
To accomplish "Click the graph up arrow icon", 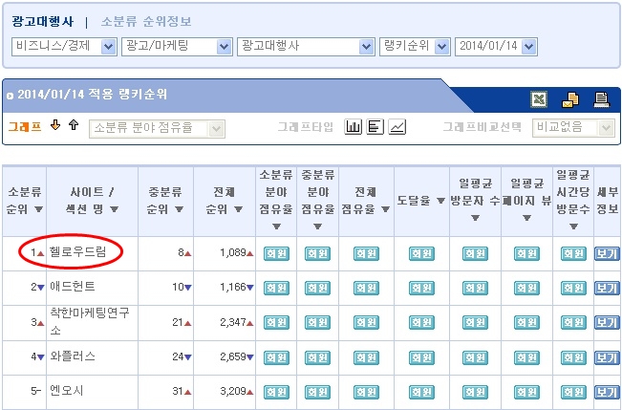I will pos(73,126).
